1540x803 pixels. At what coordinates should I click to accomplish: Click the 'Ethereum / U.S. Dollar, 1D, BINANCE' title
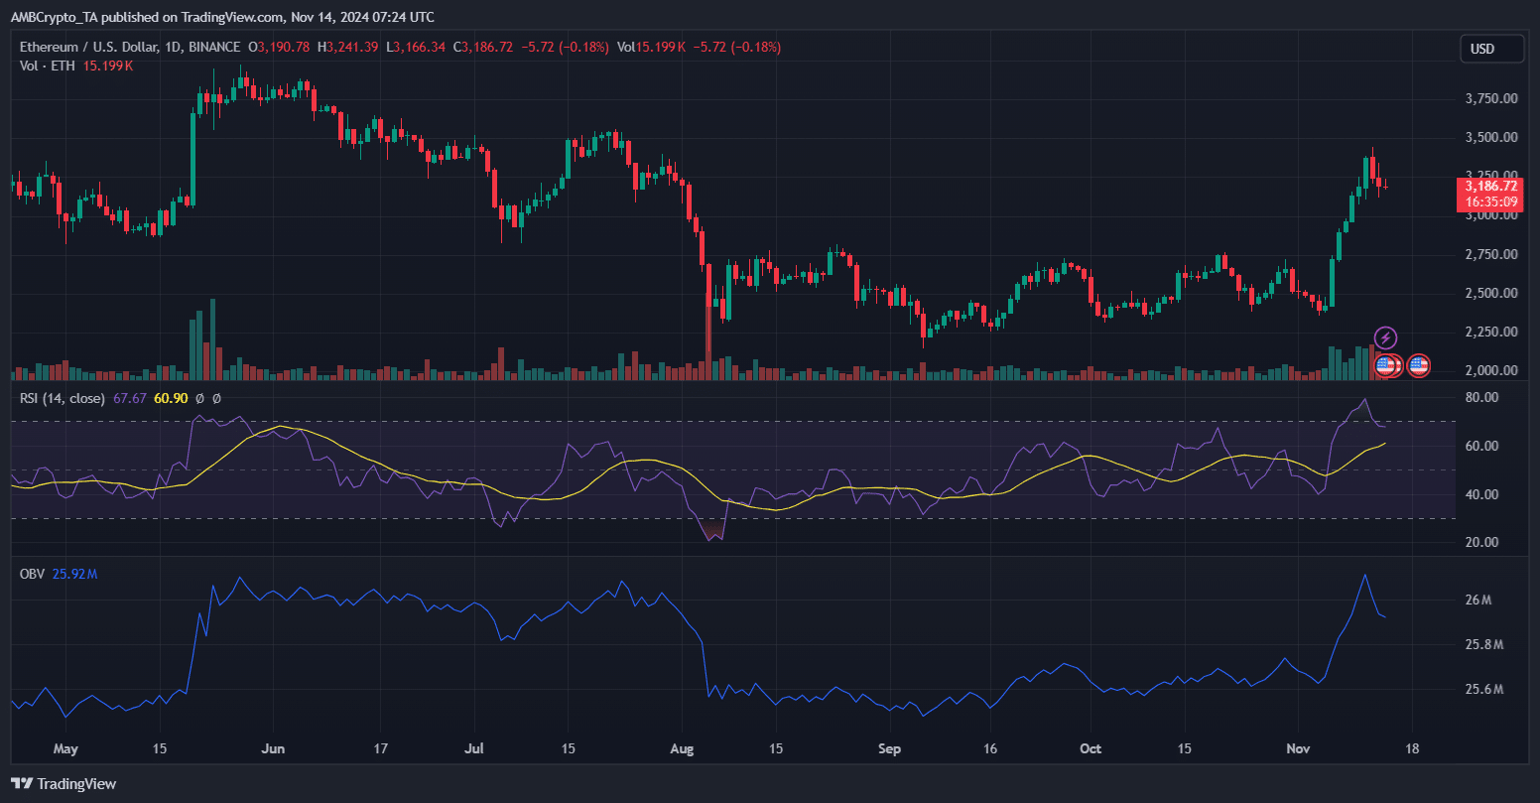[x=130, y=47]
